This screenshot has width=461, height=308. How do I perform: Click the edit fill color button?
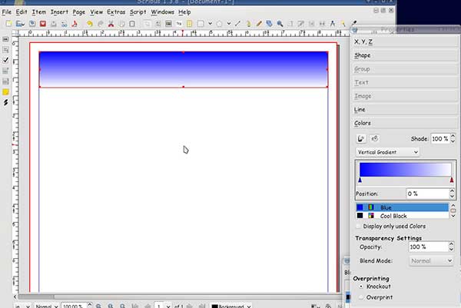374,139
